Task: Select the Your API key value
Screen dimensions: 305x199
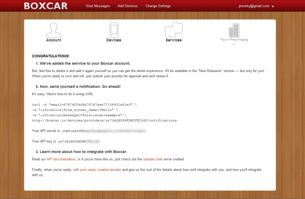Action: (79, 141)
